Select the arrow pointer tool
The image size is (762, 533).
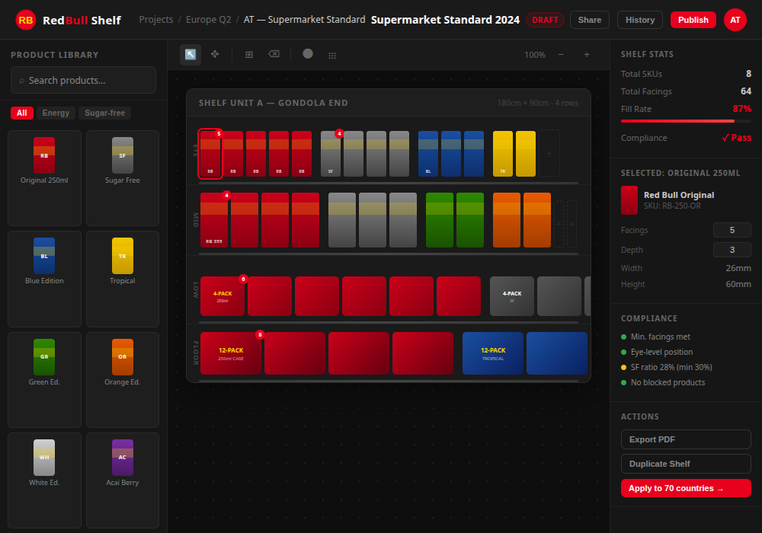(x=190, y=54)
